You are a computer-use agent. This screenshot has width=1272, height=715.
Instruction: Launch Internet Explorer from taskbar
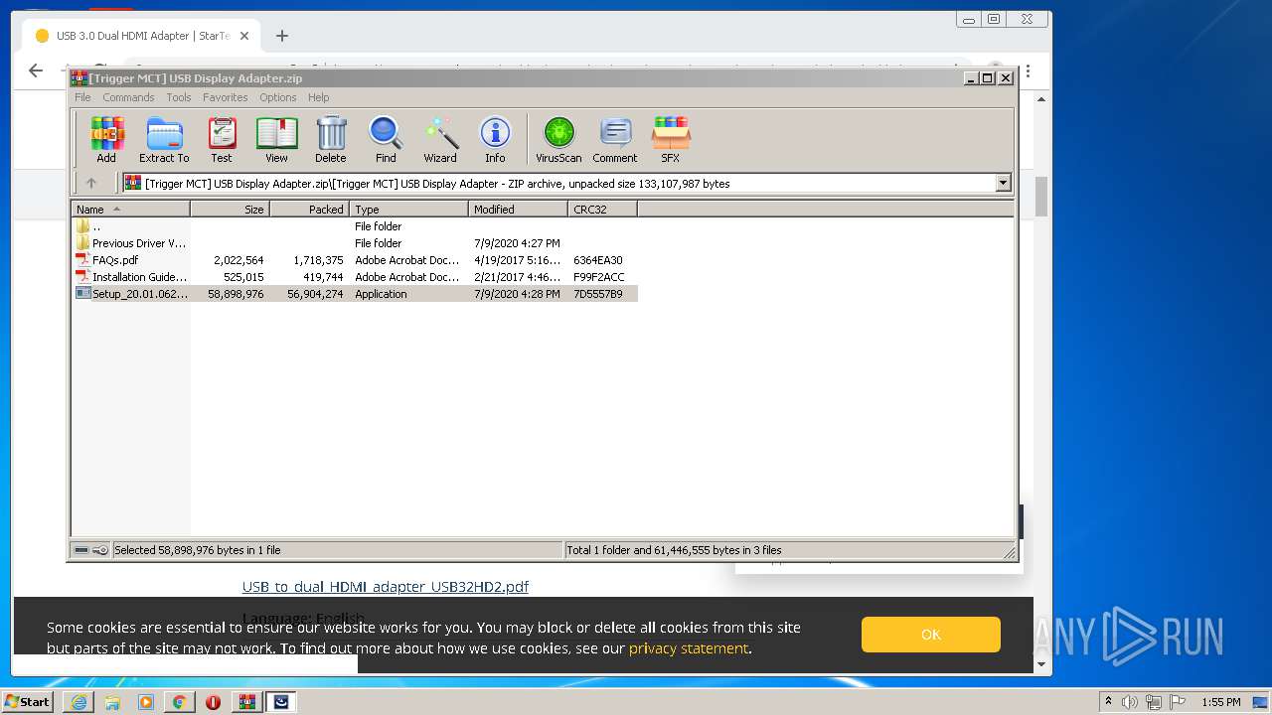click(79, 702)
